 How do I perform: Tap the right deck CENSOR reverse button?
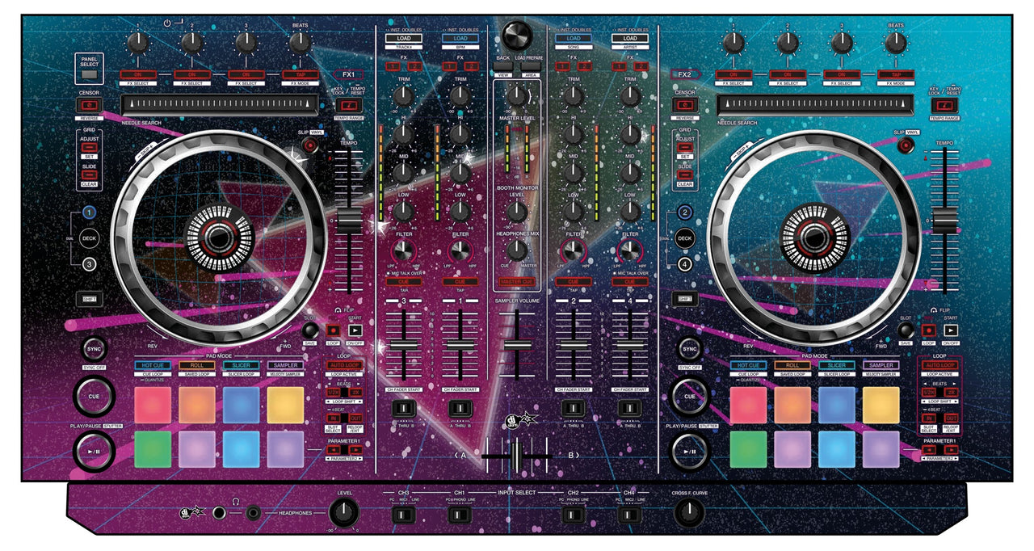684,105
